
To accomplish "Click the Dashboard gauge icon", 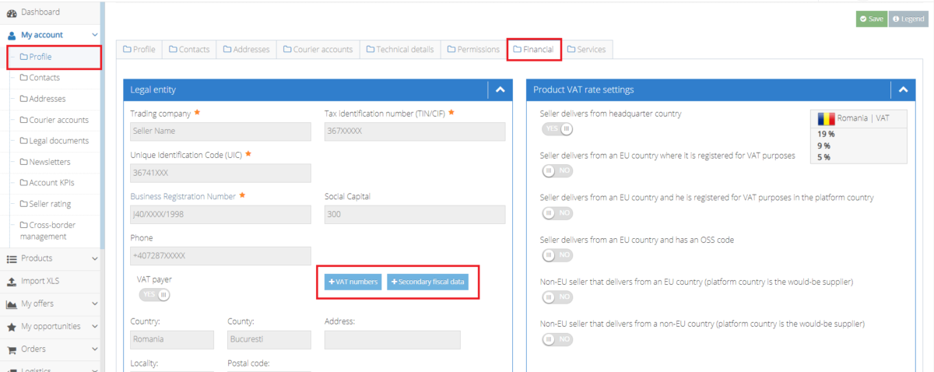I will [12, 12].
